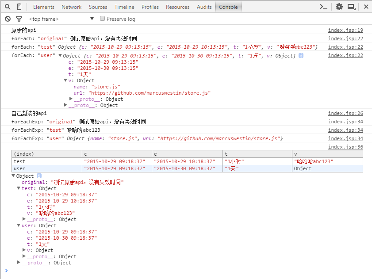Open index.jsp:22 link for forEach user
The image size is (372, 279).
coord(345,55)
